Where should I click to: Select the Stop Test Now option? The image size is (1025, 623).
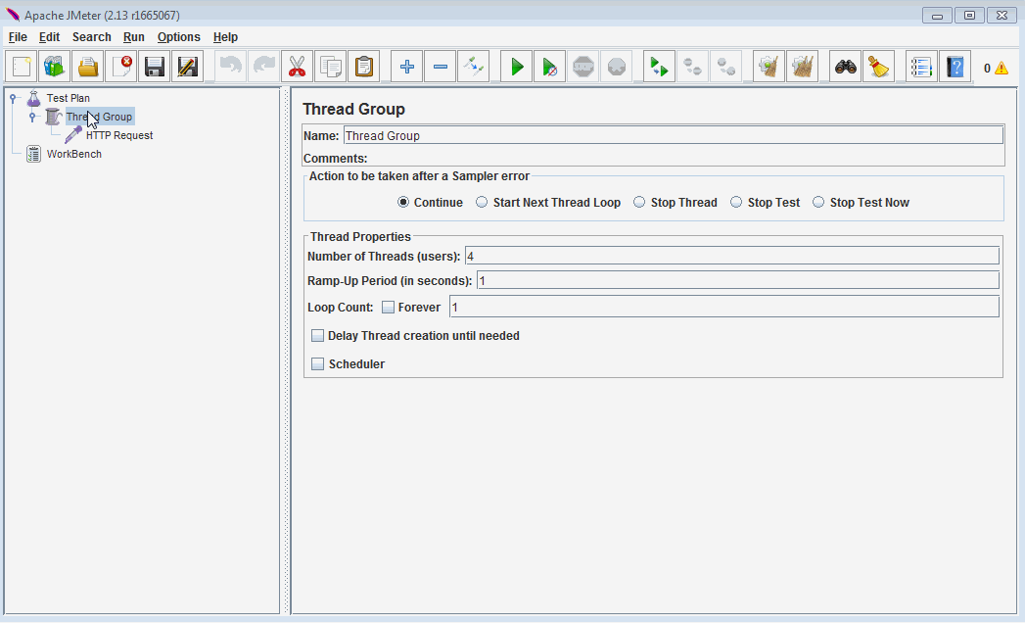coord(818,202)
